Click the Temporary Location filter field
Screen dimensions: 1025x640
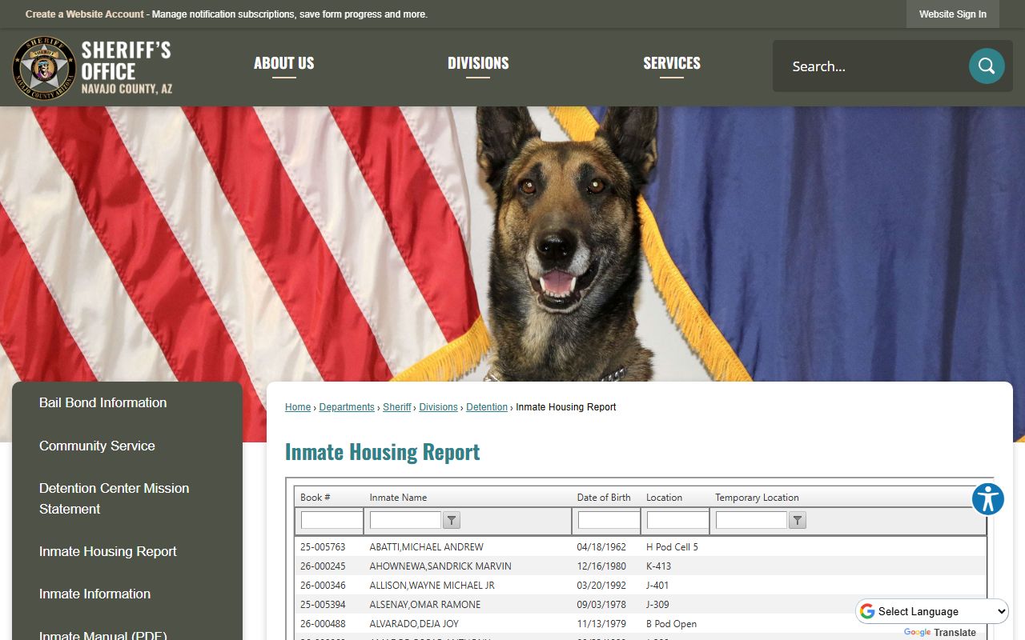click(x=751, y=520)
